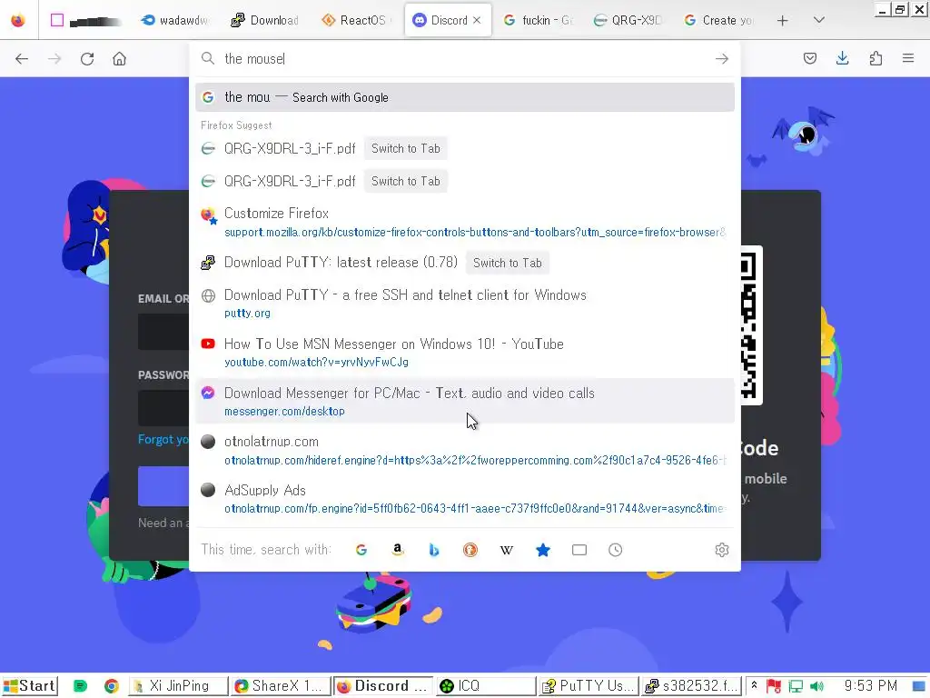The width and height of the screenshot is (930, 698).
Task: Search this time with Bing
Action: tap(433, 550)
